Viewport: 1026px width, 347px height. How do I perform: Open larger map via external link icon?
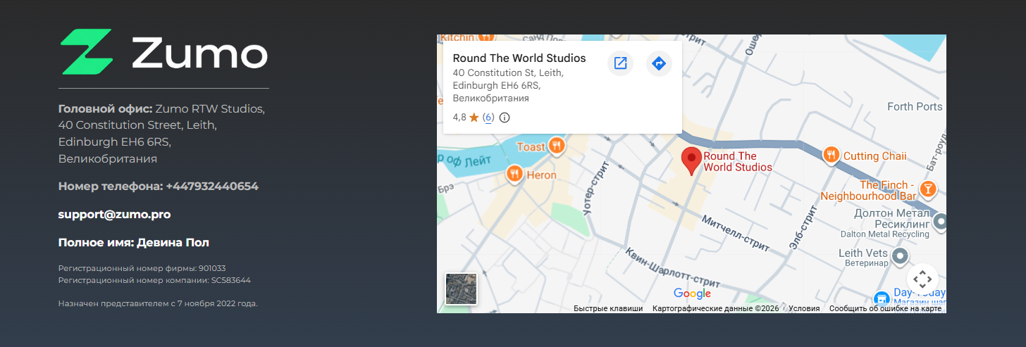pos(620,63)
